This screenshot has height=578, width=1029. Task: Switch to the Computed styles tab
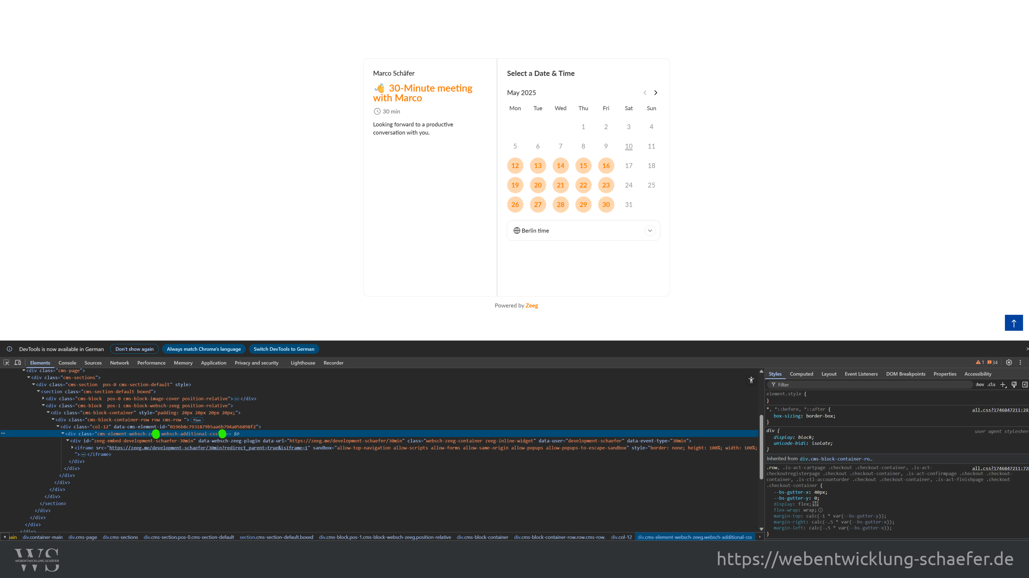[x=801, y=374]
